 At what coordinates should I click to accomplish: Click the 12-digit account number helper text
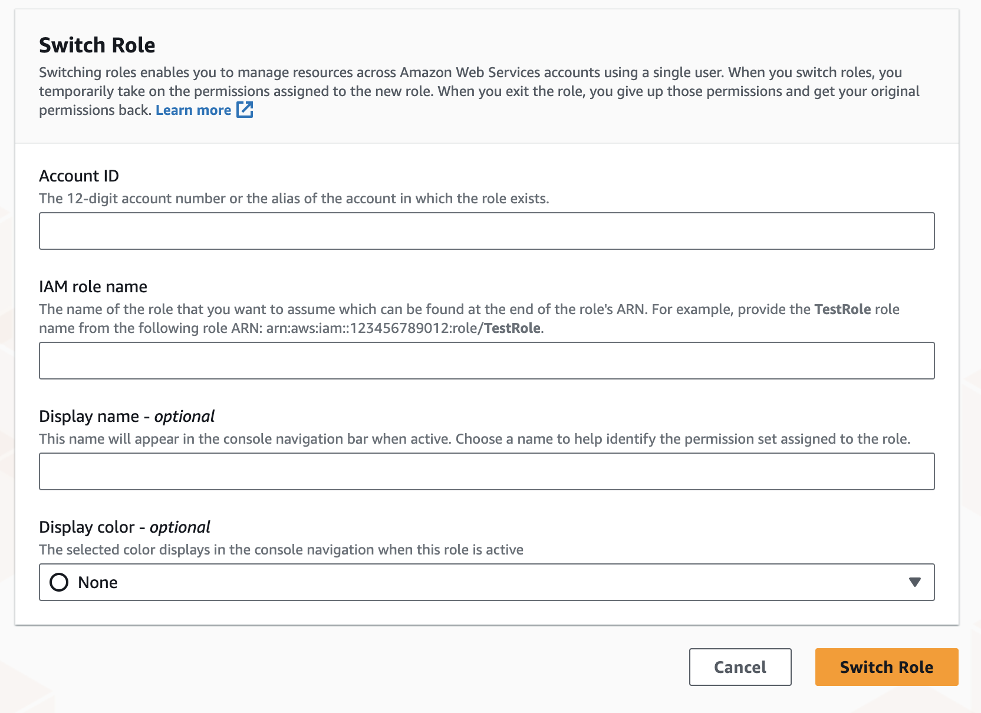point(294,199)
